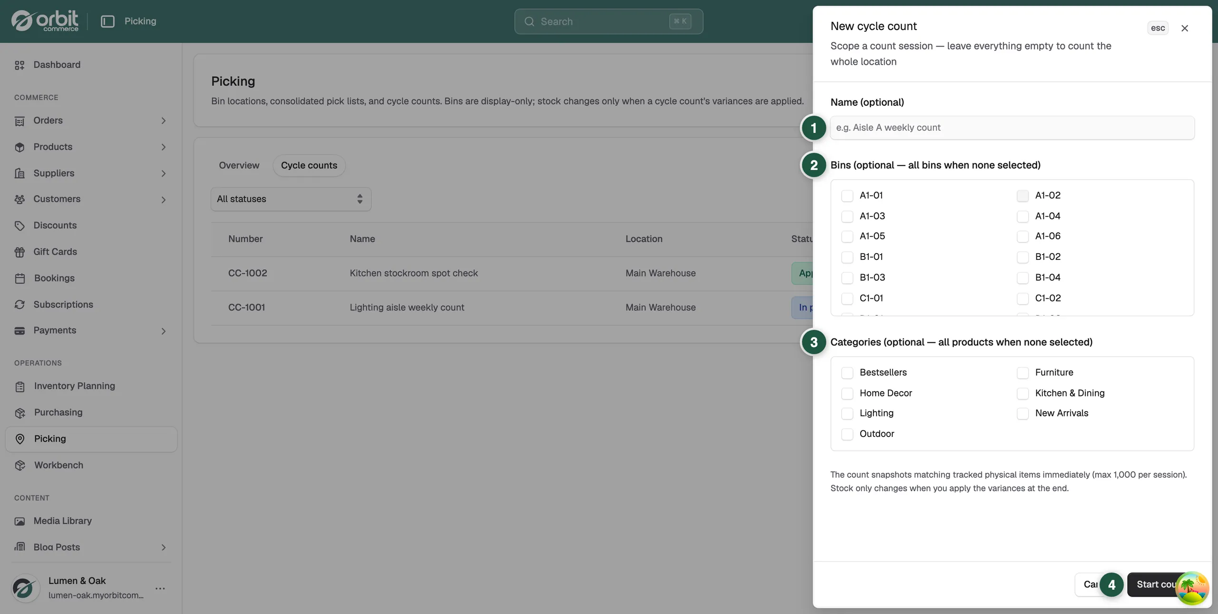Screen dimensions: 1218x614
Task: Select the Cycle counts tab
Action: pos(309,166)
